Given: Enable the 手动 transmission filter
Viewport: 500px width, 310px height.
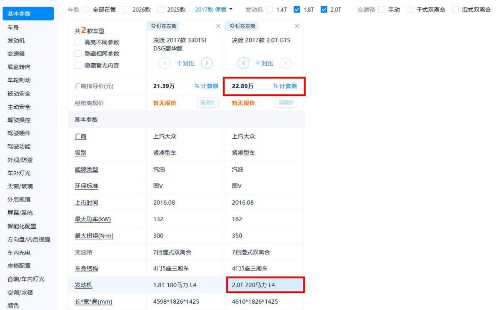Looking at the screenshot, I should 382,9.
